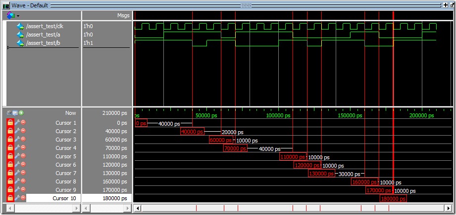Click left arrow of values pane scrollbar
This screenshot has height=215, width=456.
pyautogui.click(x=86, y=208)
